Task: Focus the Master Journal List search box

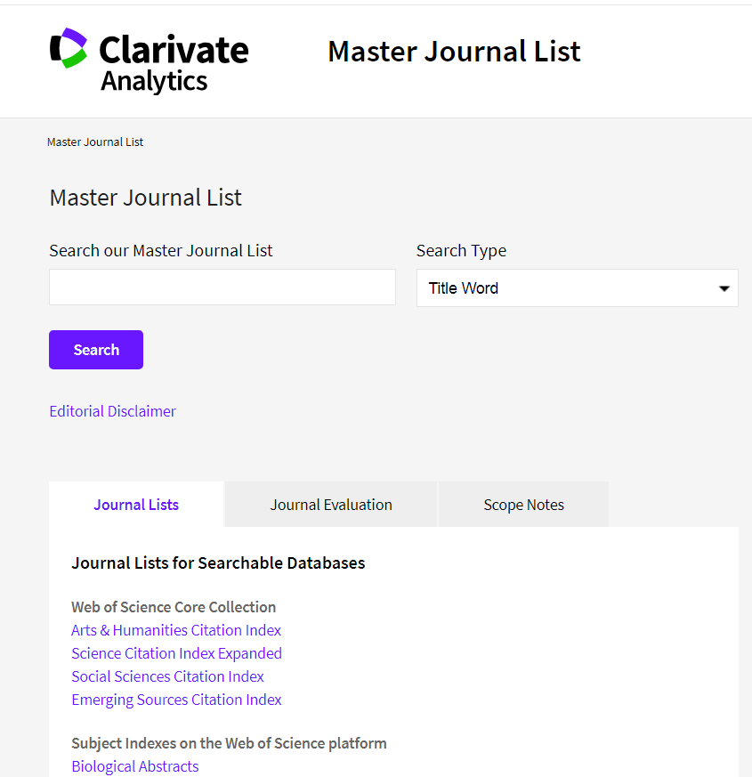Action: (x=222, y=287)
